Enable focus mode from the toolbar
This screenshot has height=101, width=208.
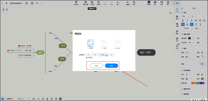(134, 2)
